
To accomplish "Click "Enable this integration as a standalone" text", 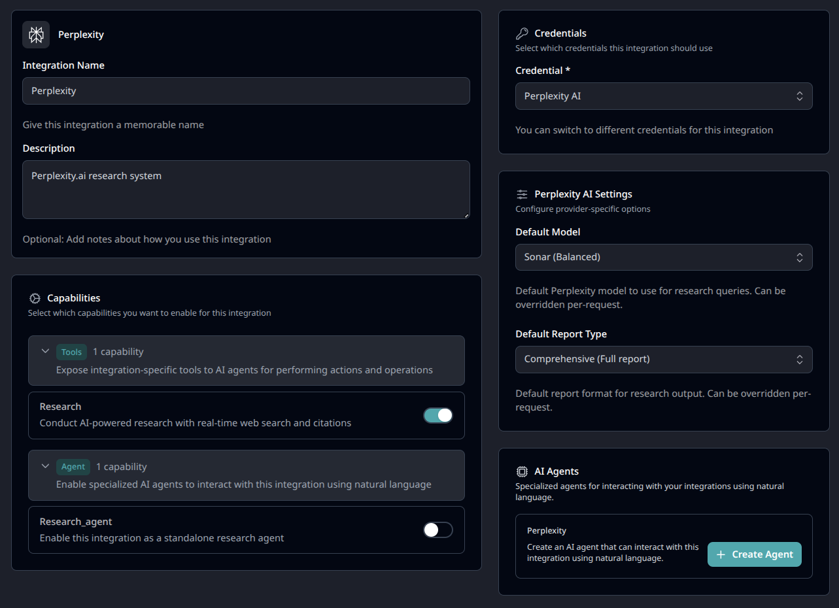I will point(162,538).
